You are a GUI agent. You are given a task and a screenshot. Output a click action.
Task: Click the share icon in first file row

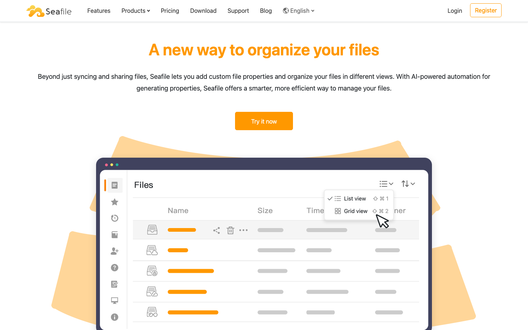216,230
